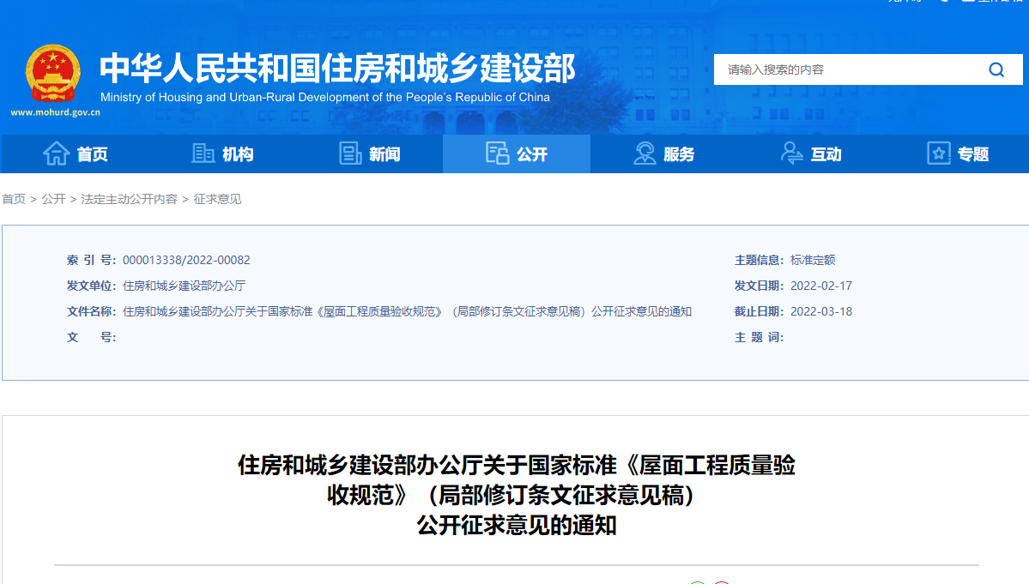This screenshot has height=584, width=1029.
Task: Open the 新闻 navigation menu label
Action: (x=384, y=154)
